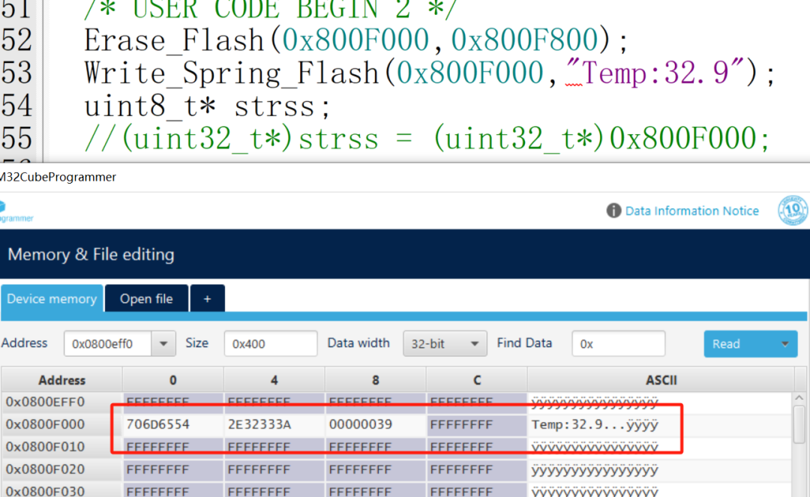This screenshot has width=810, height=497.
Task: Switch to the Device memory tab
Action: coord(52,298)
